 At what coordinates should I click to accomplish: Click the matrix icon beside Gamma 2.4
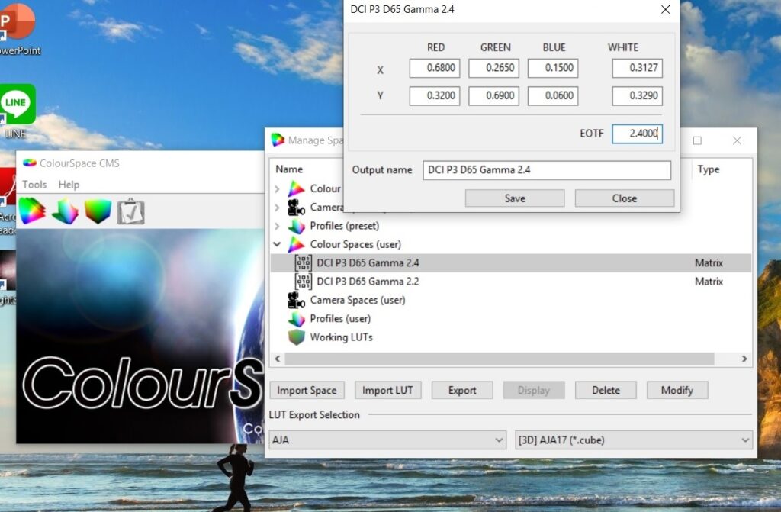pyautogui.click(x=303, y=262)
